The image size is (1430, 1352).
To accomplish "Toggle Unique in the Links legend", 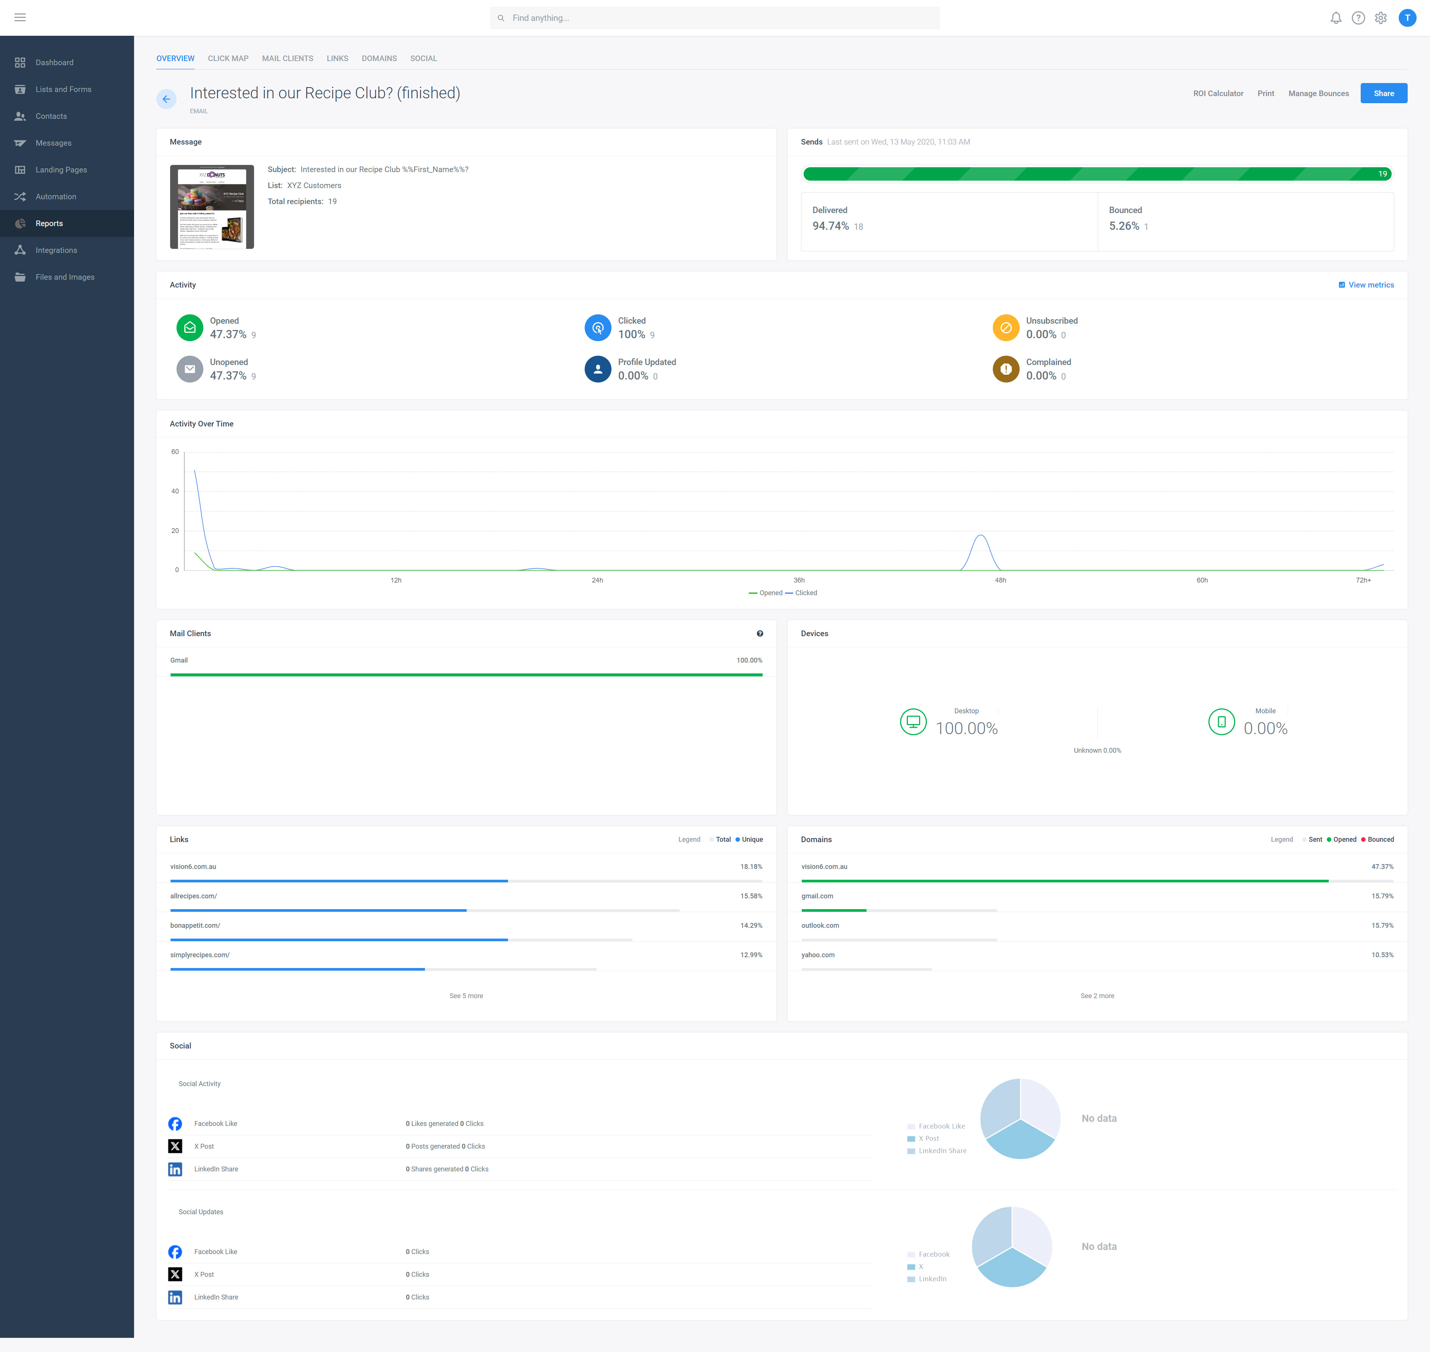I will click(751, 839).
